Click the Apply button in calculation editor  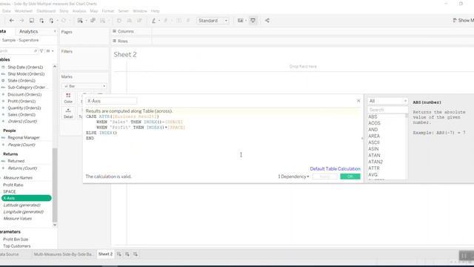click(x=324, y=177)
